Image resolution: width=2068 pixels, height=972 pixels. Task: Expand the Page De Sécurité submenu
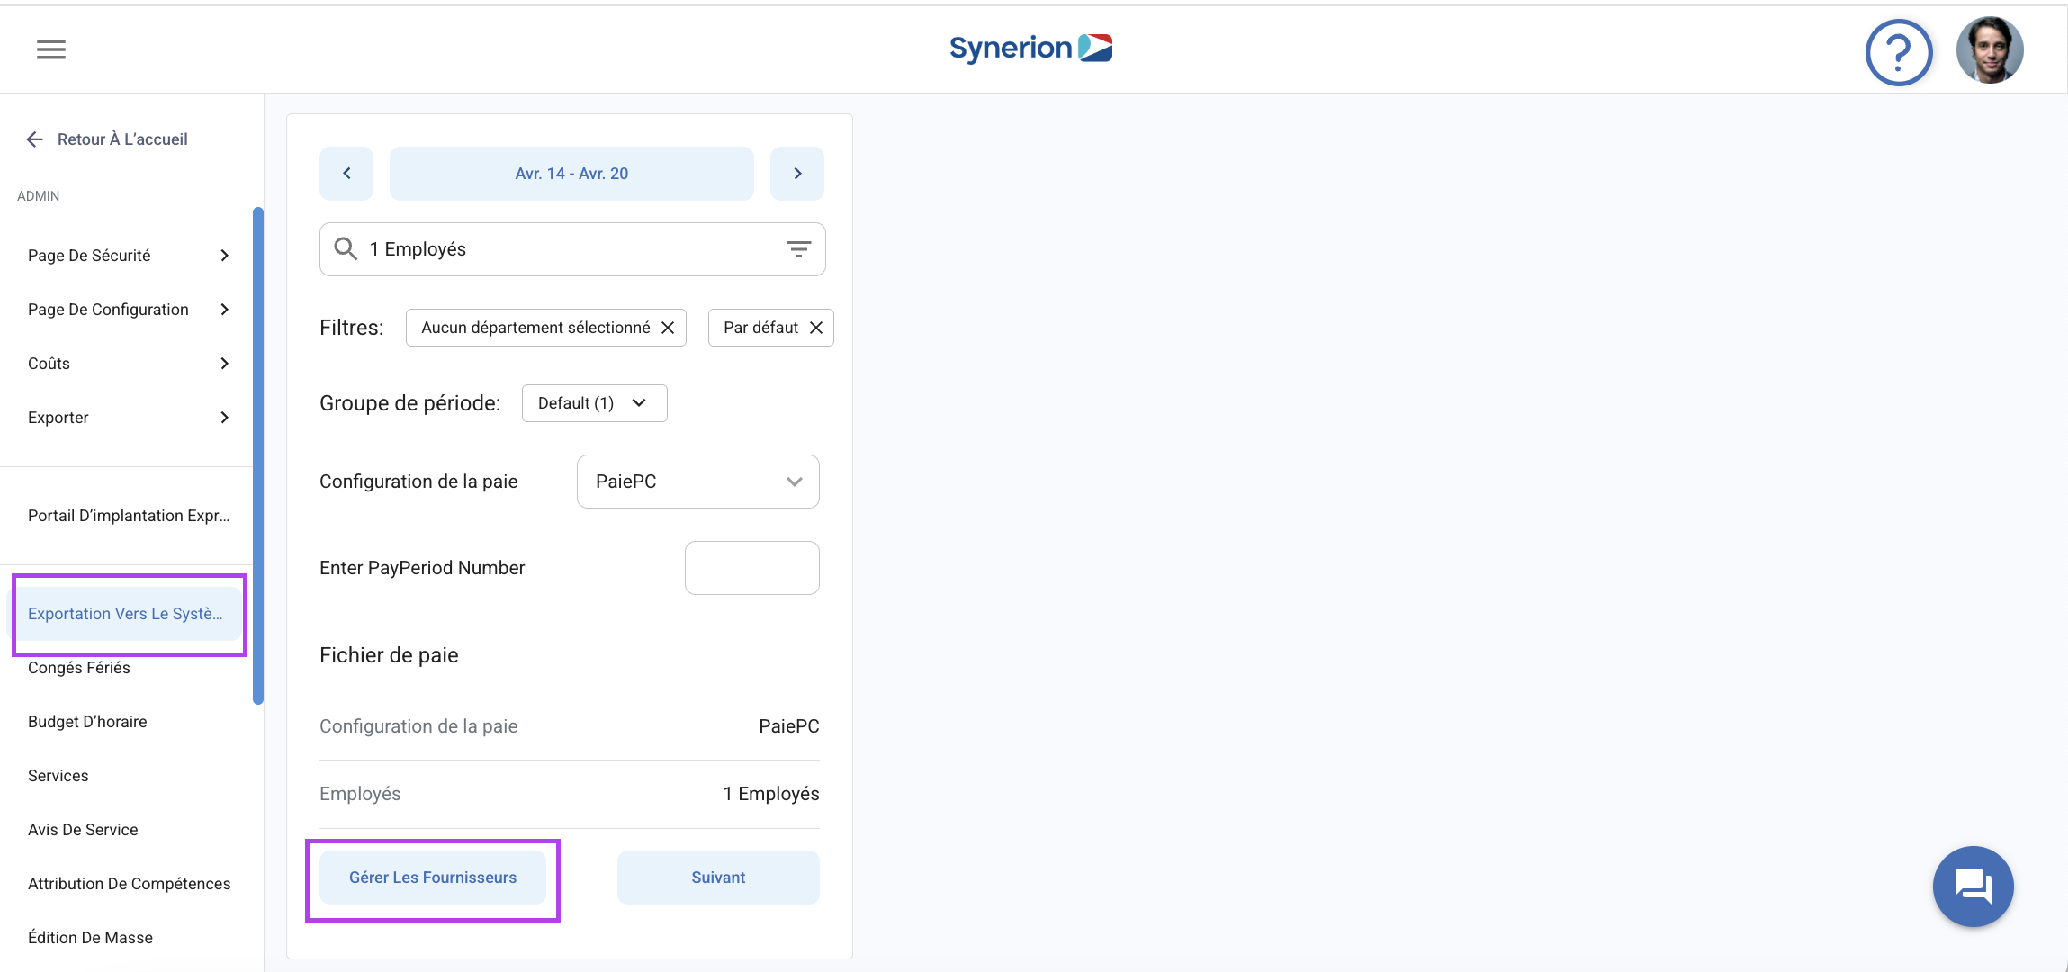tap(129, 256)
